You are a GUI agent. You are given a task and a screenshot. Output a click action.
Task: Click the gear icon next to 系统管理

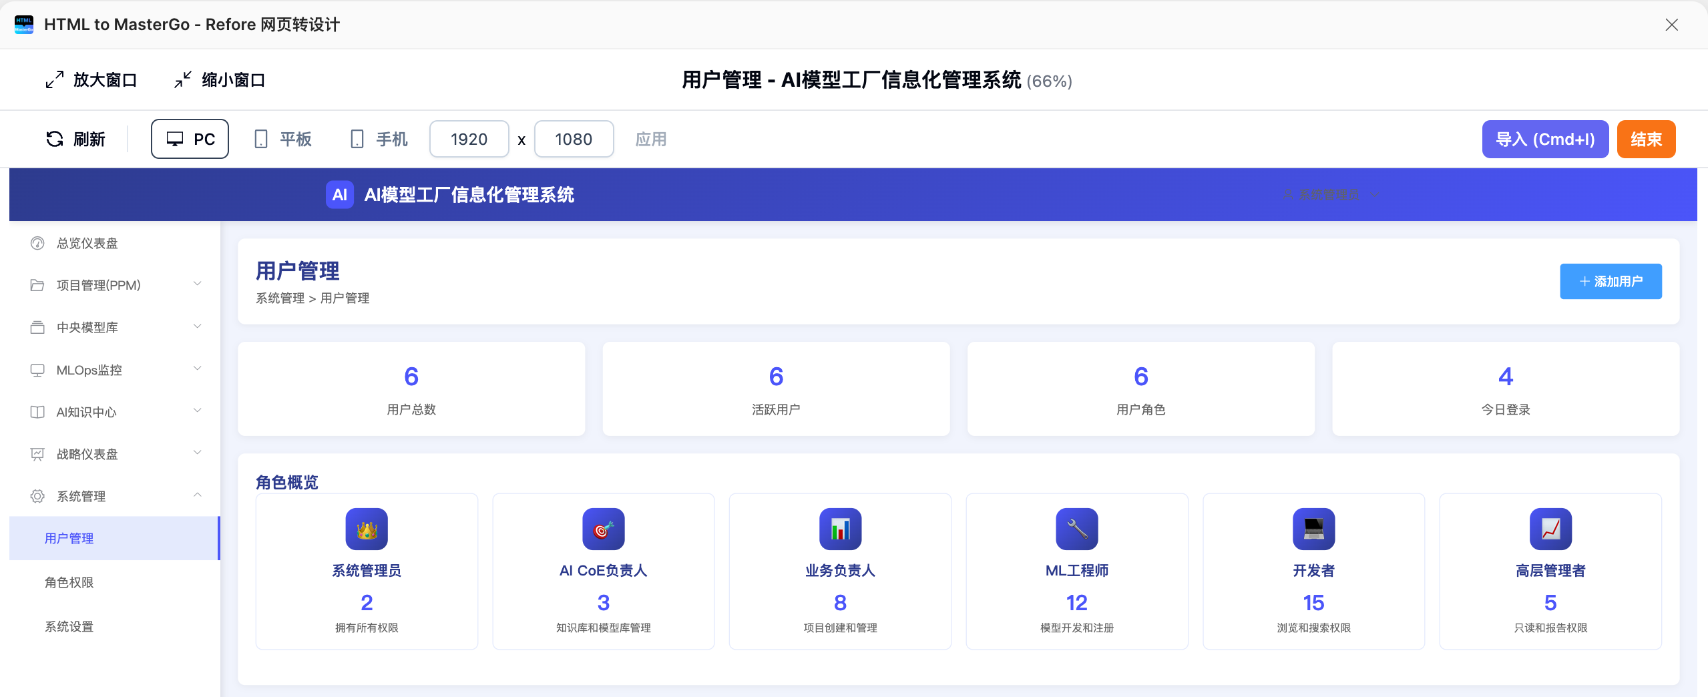tap(37, 496)
